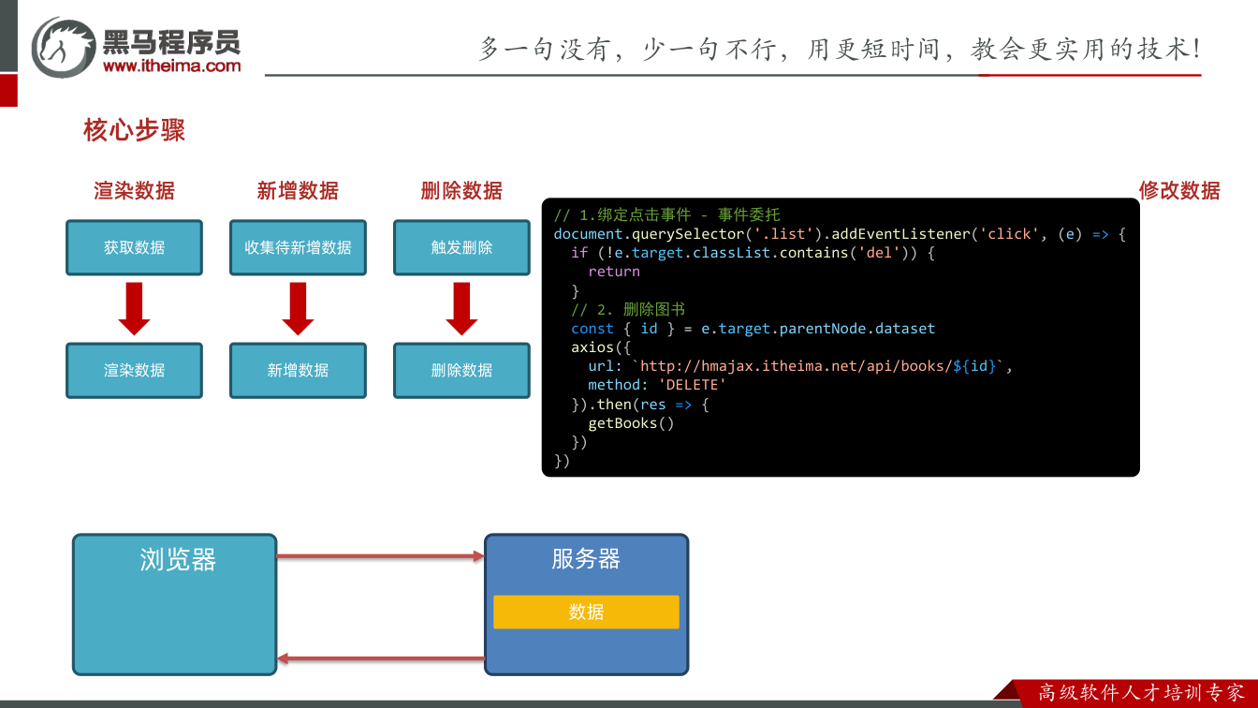
Task: Click the }).then(res => { code line
Action: pyautogui.click(x=640, y=405)
